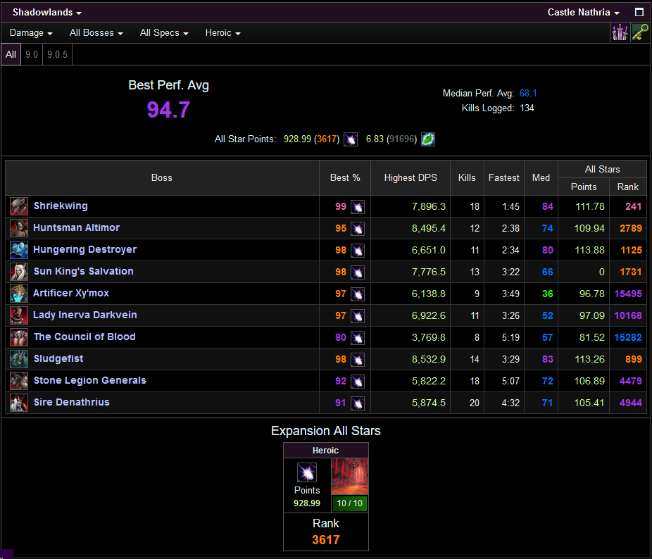
Task: Open the Sire Denathrius boss link
Action: pos(72,402)
